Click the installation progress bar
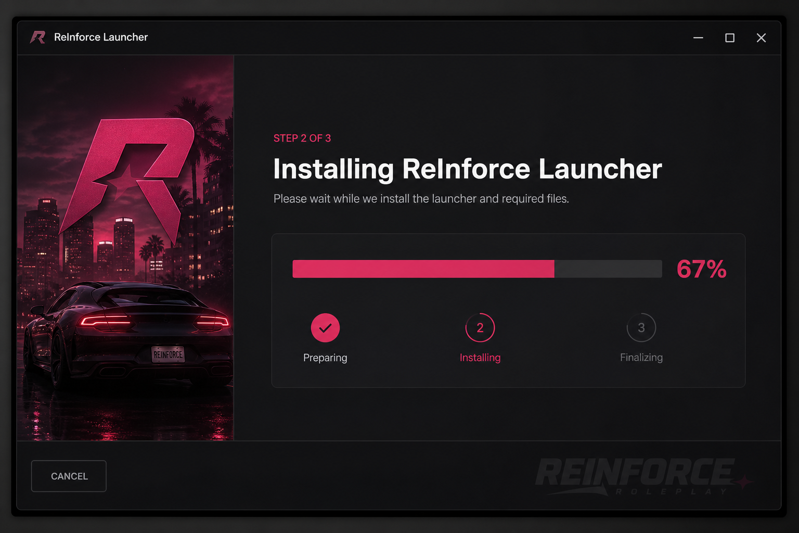Viewport: 799px width, 533px height. point(477,269)
